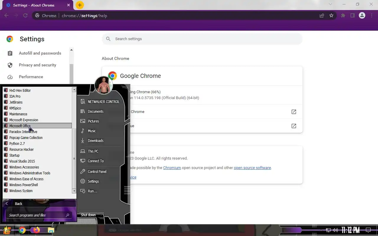Click Search settings field
The width and height of the screenshot is (378, 236).
[x=202, y=39]
